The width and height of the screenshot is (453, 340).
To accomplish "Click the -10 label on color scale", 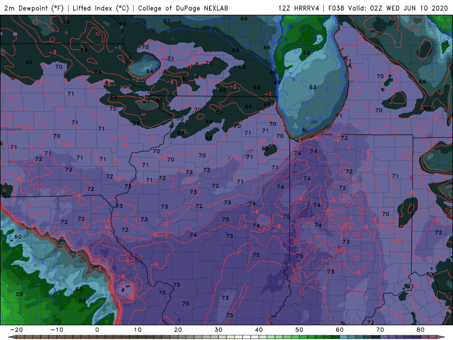I will click(57, 330).
